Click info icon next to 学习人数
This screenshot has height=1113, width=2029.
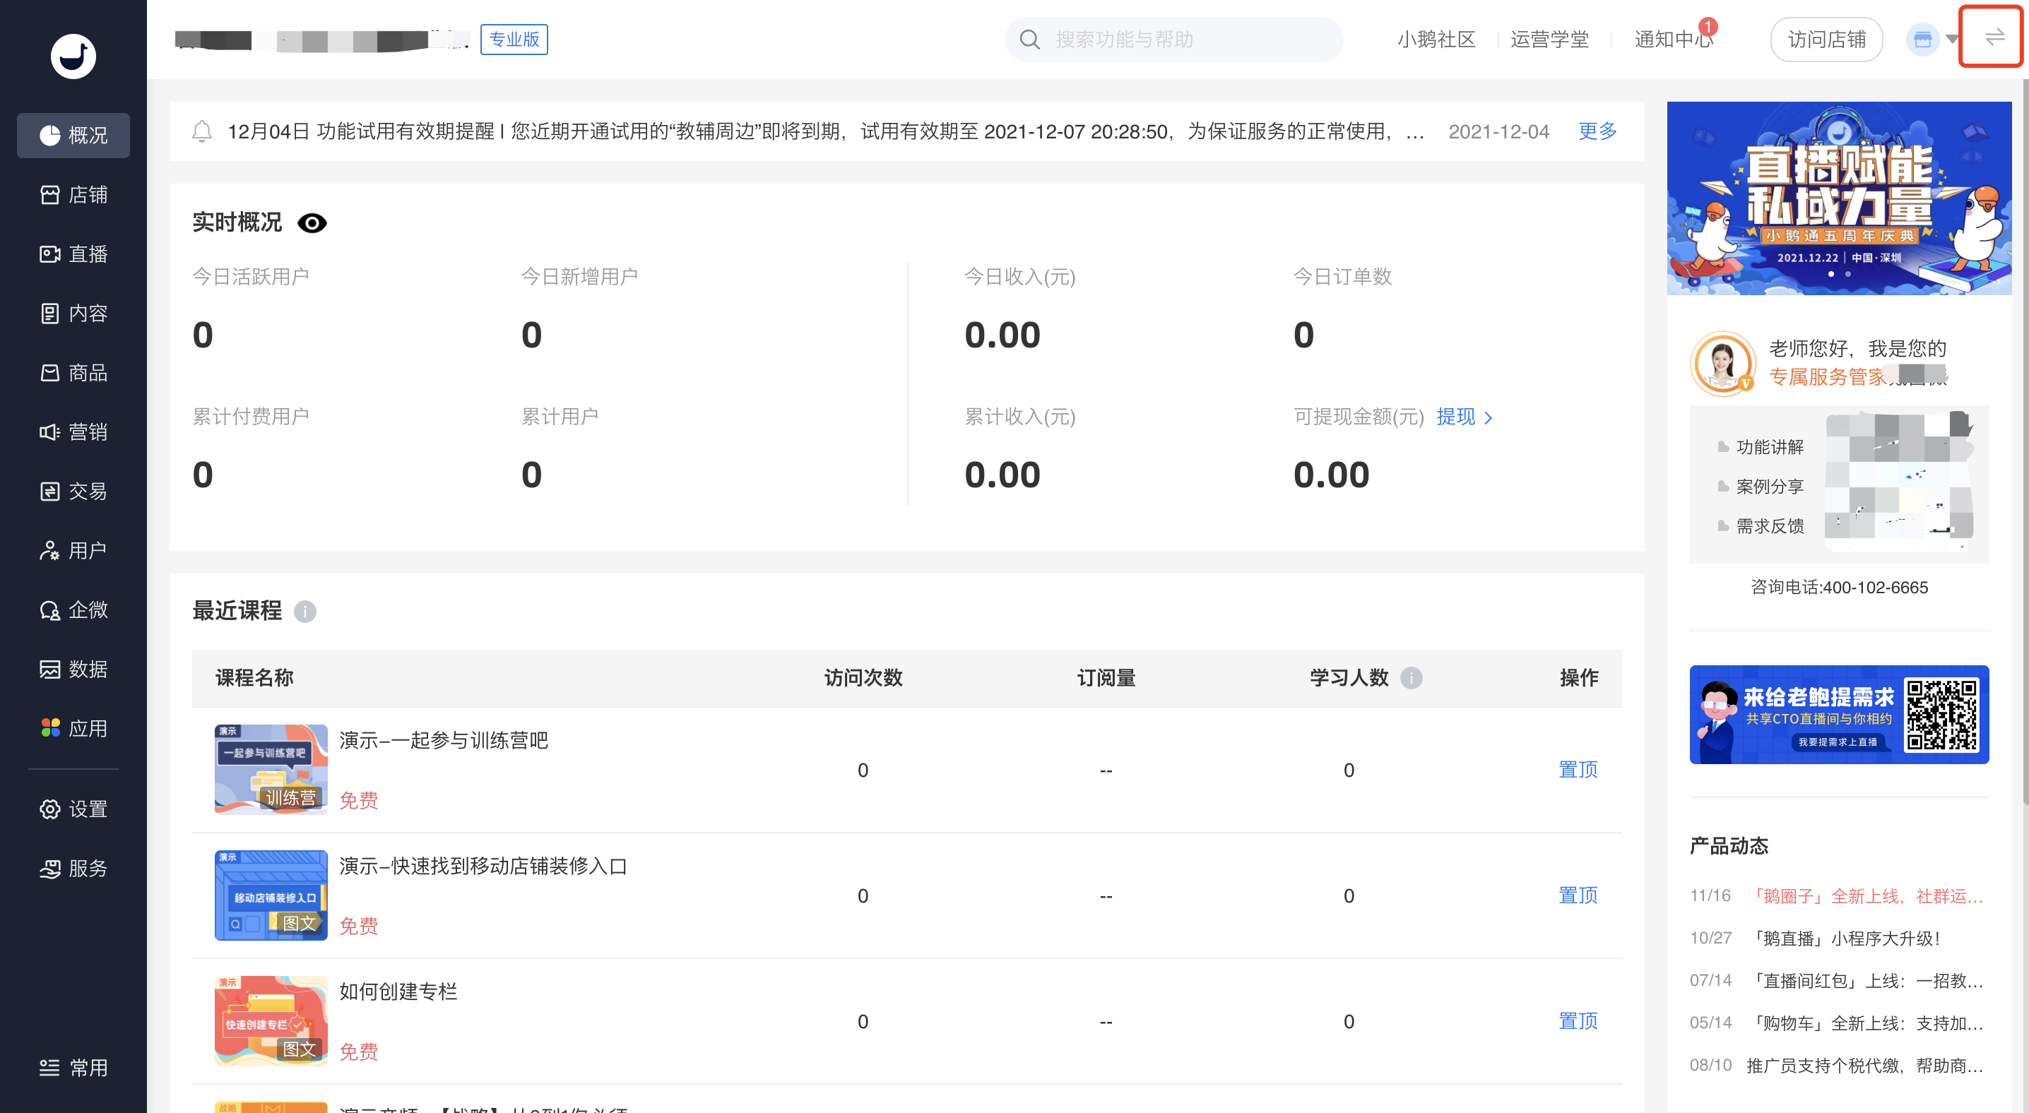pyautogui.click(x=1412, y=678)
